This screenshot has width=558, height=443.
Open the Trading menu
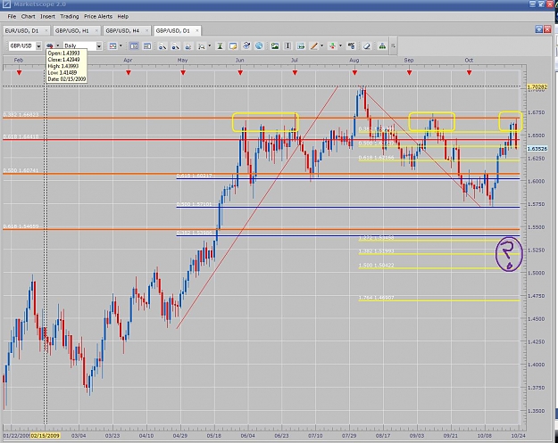[x=70, y=16]
